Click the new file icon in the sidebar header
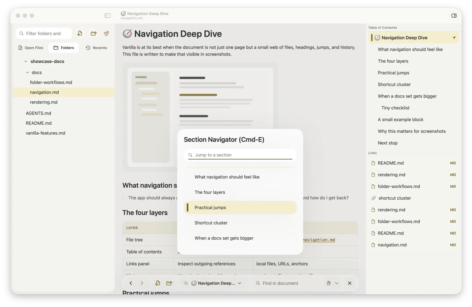The height and width of the screenshot is (307, 472). [80, 33]
